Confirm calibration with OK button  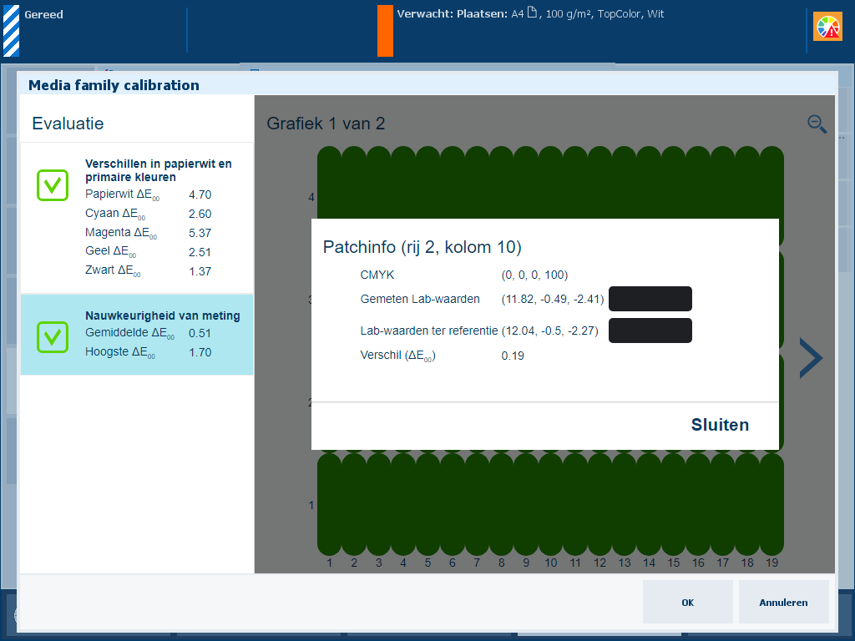point(688,603)
